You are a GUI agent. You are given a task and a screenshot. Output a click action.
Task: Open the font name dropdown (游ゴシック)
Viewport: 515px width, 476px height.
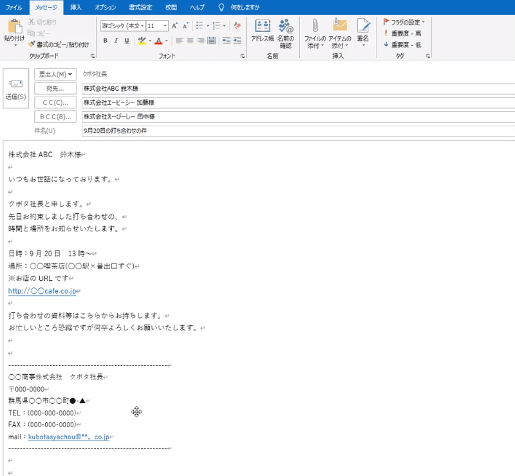142,26
